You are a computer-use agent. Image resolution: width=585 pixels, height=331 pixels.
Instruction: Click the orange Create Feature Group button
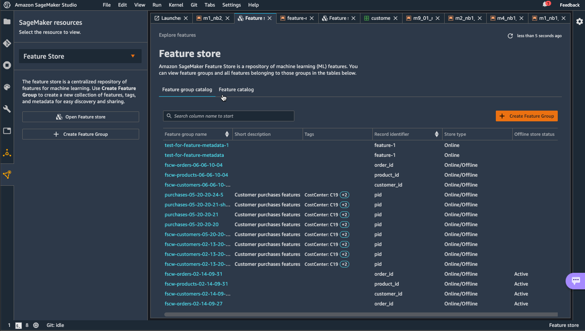pyautogui.click(x=527, y=116)
